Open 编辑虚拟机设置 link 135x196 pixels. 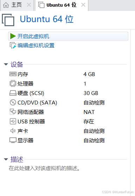[36, 45]
